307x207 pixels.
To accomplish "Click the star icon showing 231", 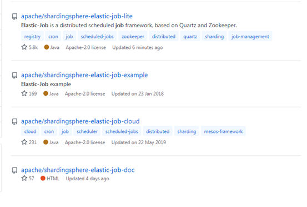I will tap(24, 142).
